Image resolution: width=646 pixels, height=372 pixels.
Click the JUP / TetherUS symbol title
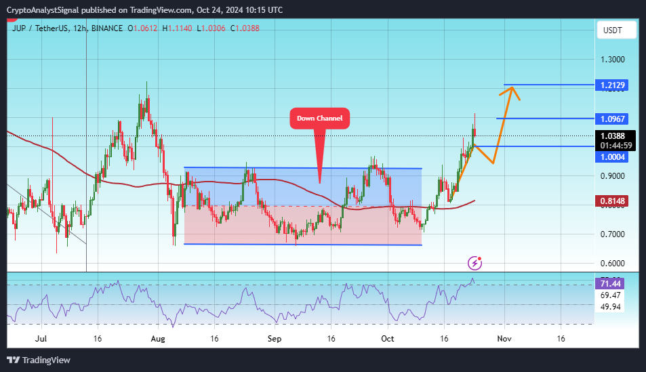40,28
